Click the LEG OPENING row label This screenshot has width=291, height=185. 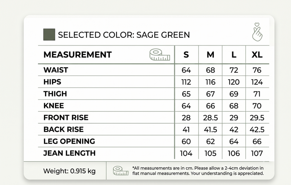pos(69,141)
